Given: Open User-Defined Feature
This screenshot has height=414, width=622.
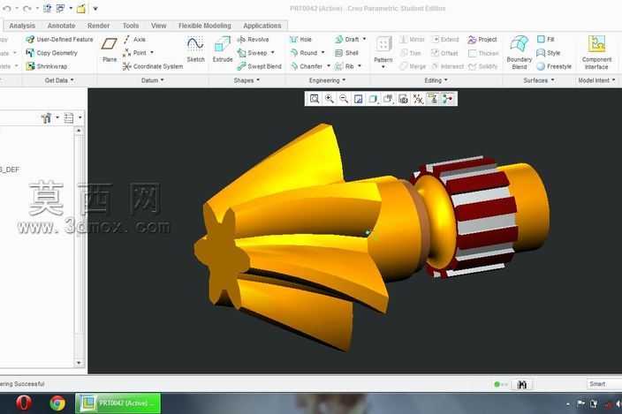Looking at the screenshot, I should (59, 39).
